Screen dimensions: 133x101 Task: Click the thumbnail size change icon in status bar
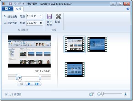coord(92,94)
